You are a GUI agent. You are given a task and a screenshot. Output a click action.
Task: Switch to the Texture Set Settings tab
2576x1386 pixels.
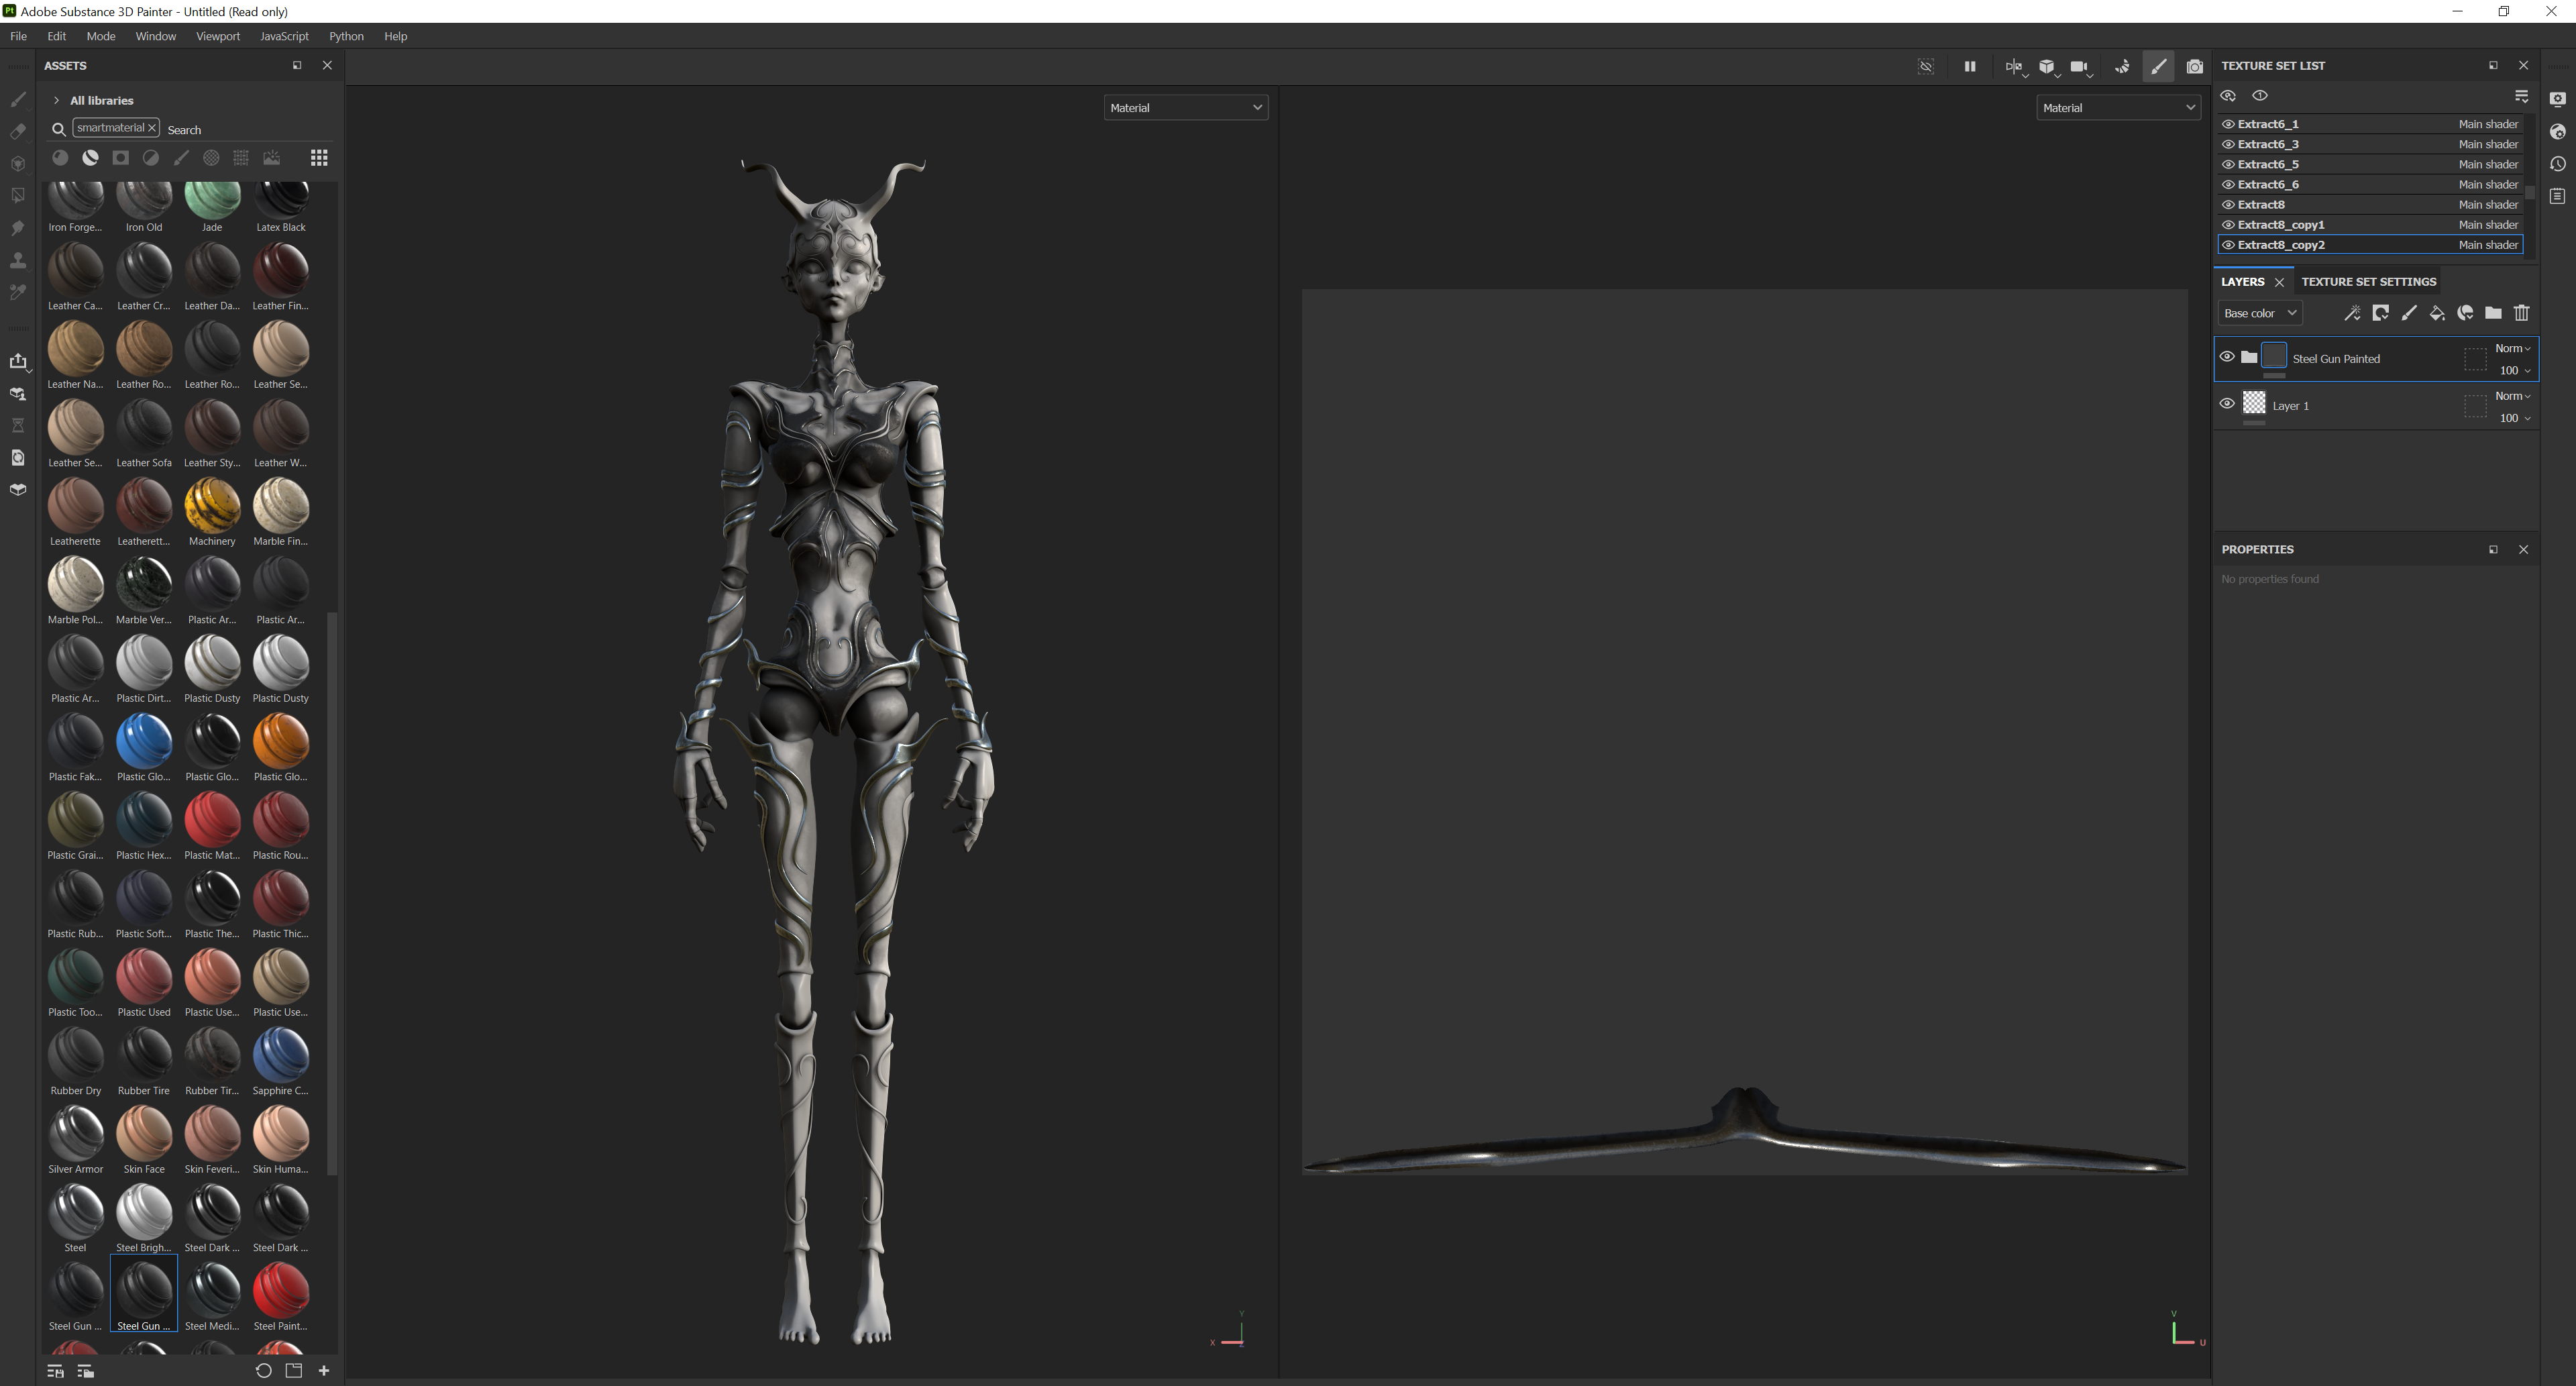click(2368, 282)
